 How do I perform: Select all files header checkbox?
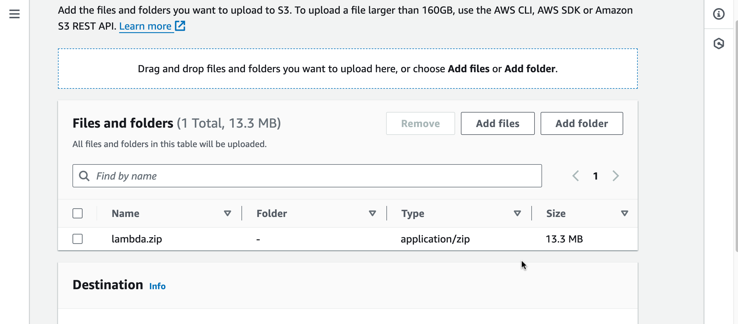click(77, 213)
